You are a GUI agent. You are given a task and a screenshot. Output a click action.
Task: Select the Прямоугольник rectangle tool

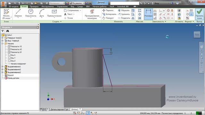click(54, 13)
